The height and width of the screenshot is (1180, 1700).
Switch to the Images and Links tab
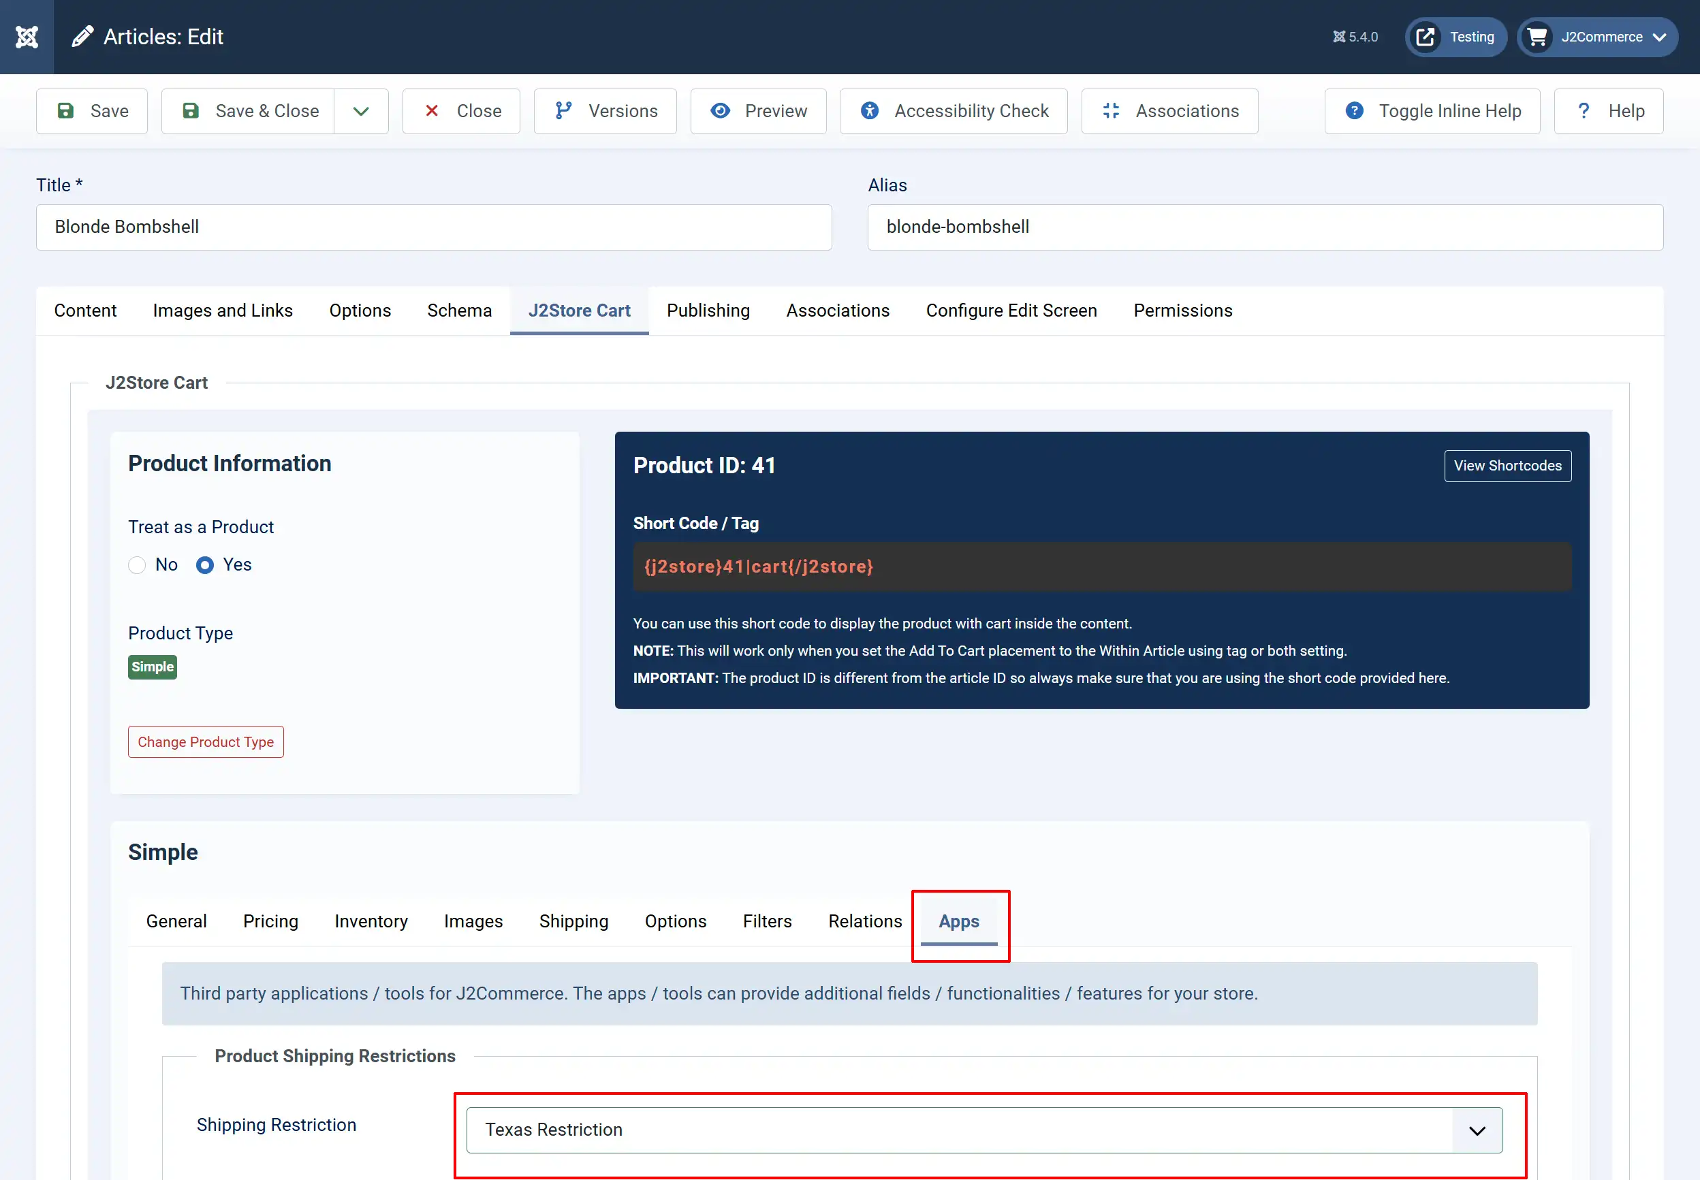[x=223, y=310]
